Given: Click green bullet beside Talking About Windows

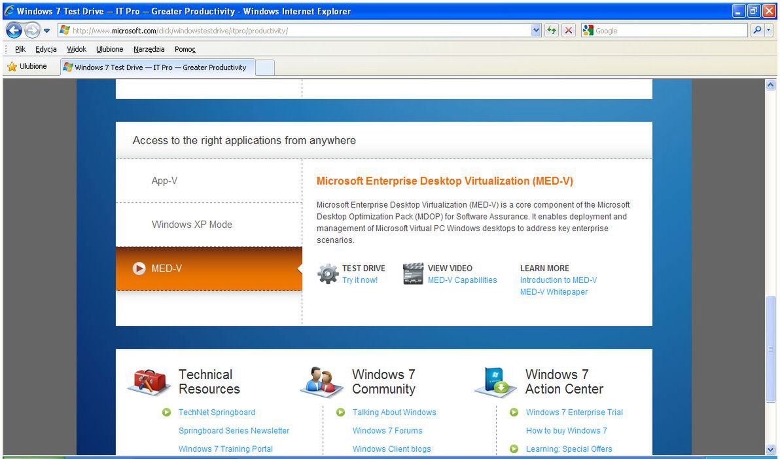Looking at the screenshot, I should (x=341, y=413).
